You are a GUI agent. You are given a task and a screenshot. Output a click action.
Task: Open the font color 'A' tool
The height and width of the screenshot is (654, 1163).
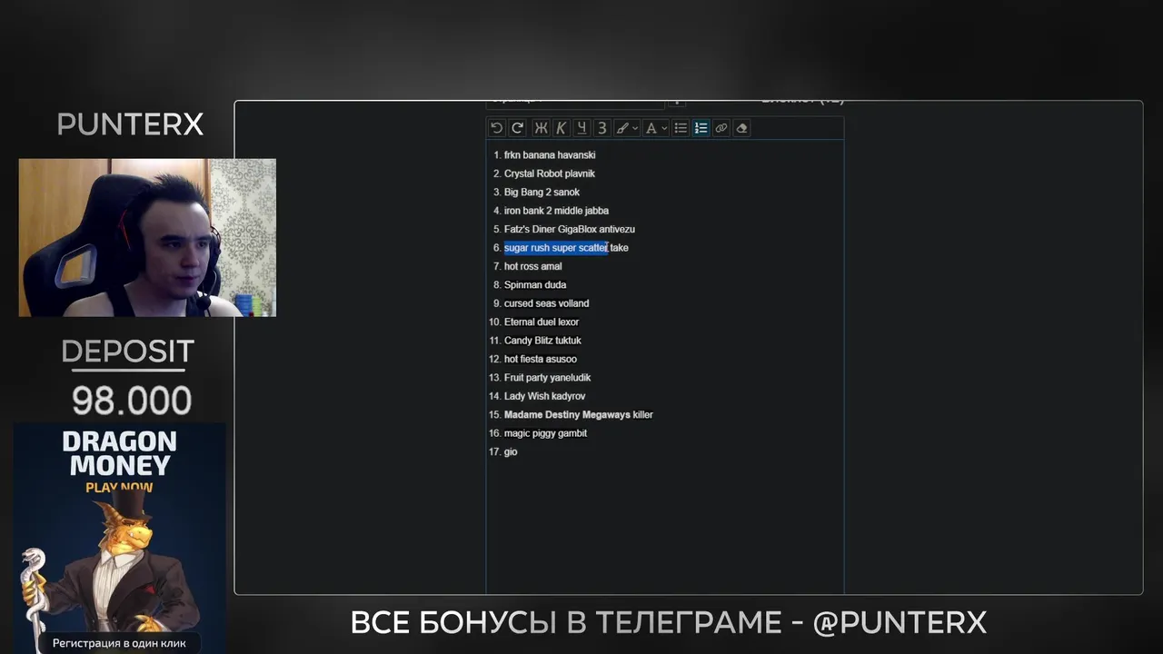[651, 128]
